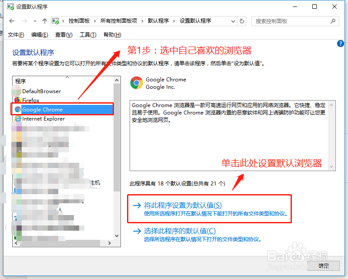Click the program list vertical scrollbar thumb
348x279 pixels.
117,137
